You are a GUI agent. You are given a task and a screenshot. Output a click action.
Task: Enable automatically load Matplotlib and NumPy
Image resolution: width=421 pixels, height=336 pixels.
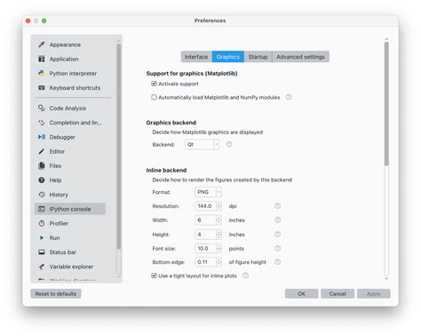[154, 97]
